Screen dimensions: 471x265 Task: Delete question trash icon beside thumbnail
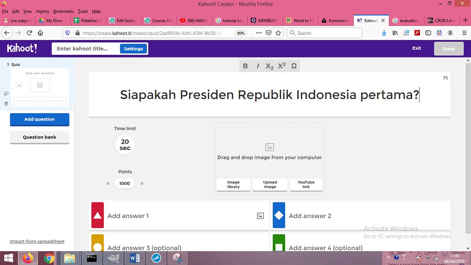[x=6, y=104]
